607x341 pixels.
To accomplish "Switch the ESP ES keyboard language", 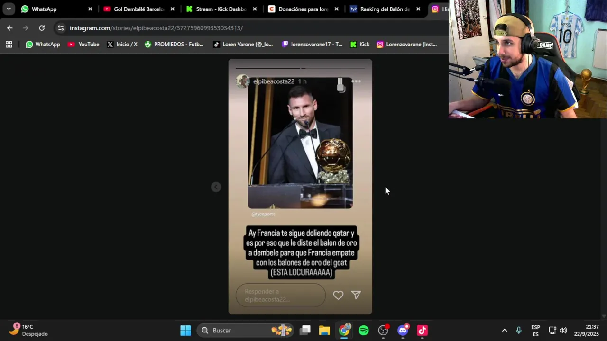I will point(535,331).
